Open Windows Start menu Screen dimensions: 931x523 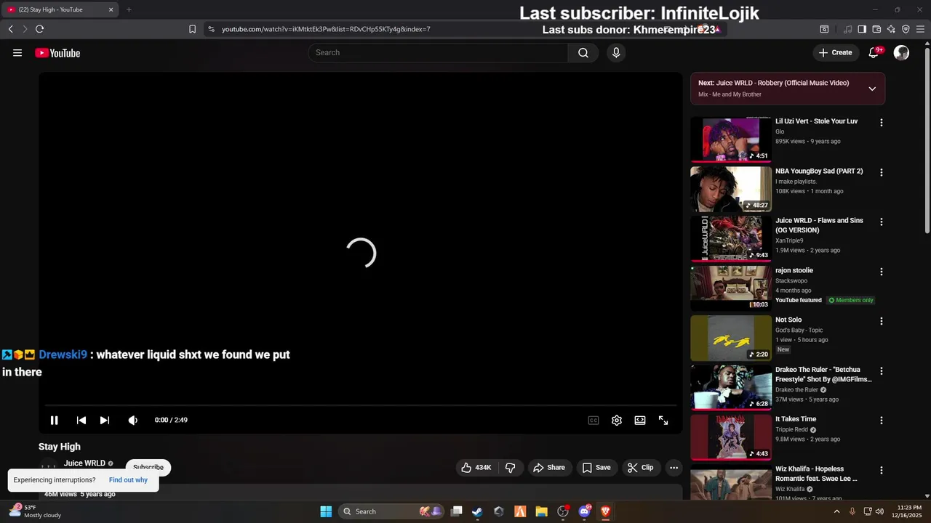coord(326,511)
